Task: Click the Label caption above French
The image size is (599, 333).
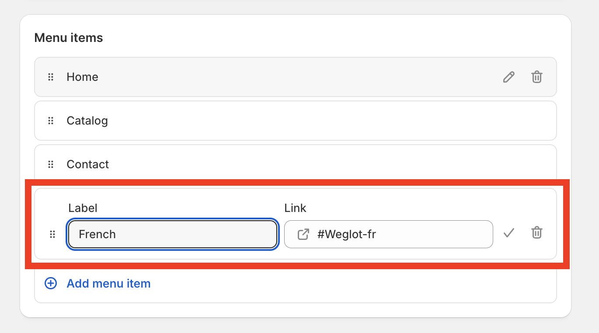Action: click(83, 208)
